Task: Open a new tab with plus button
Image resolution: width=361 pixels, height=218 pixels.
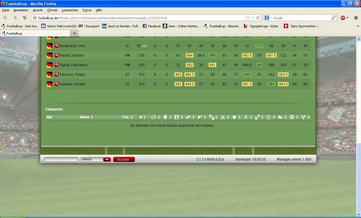Action: click(75, 33)
